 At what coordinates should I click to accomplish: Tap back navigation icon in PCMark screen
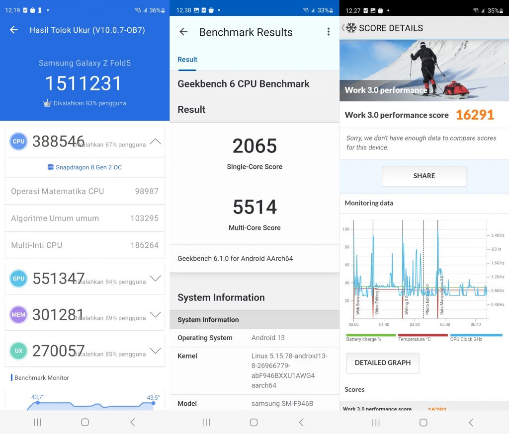(471, 422)
